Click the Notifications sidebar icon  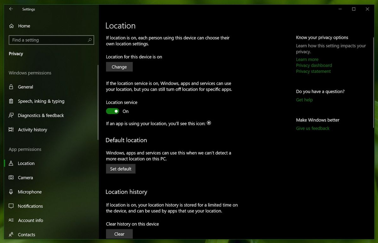click(x=11, y=206)
